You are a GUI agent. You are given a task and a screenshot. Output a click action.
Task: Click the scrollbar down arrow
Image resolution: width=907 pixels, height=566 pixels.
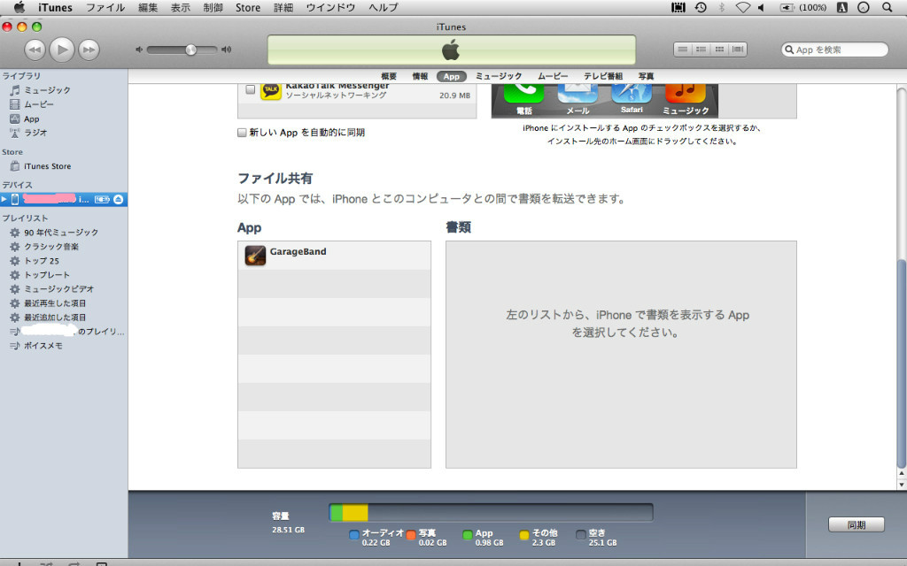coord(901,485)
